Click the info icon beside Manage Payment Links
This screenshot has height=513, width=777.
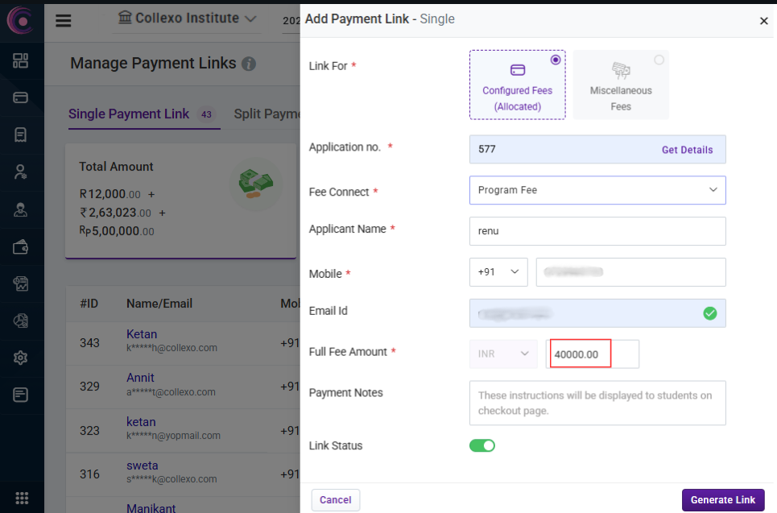[x=249, y=64]
